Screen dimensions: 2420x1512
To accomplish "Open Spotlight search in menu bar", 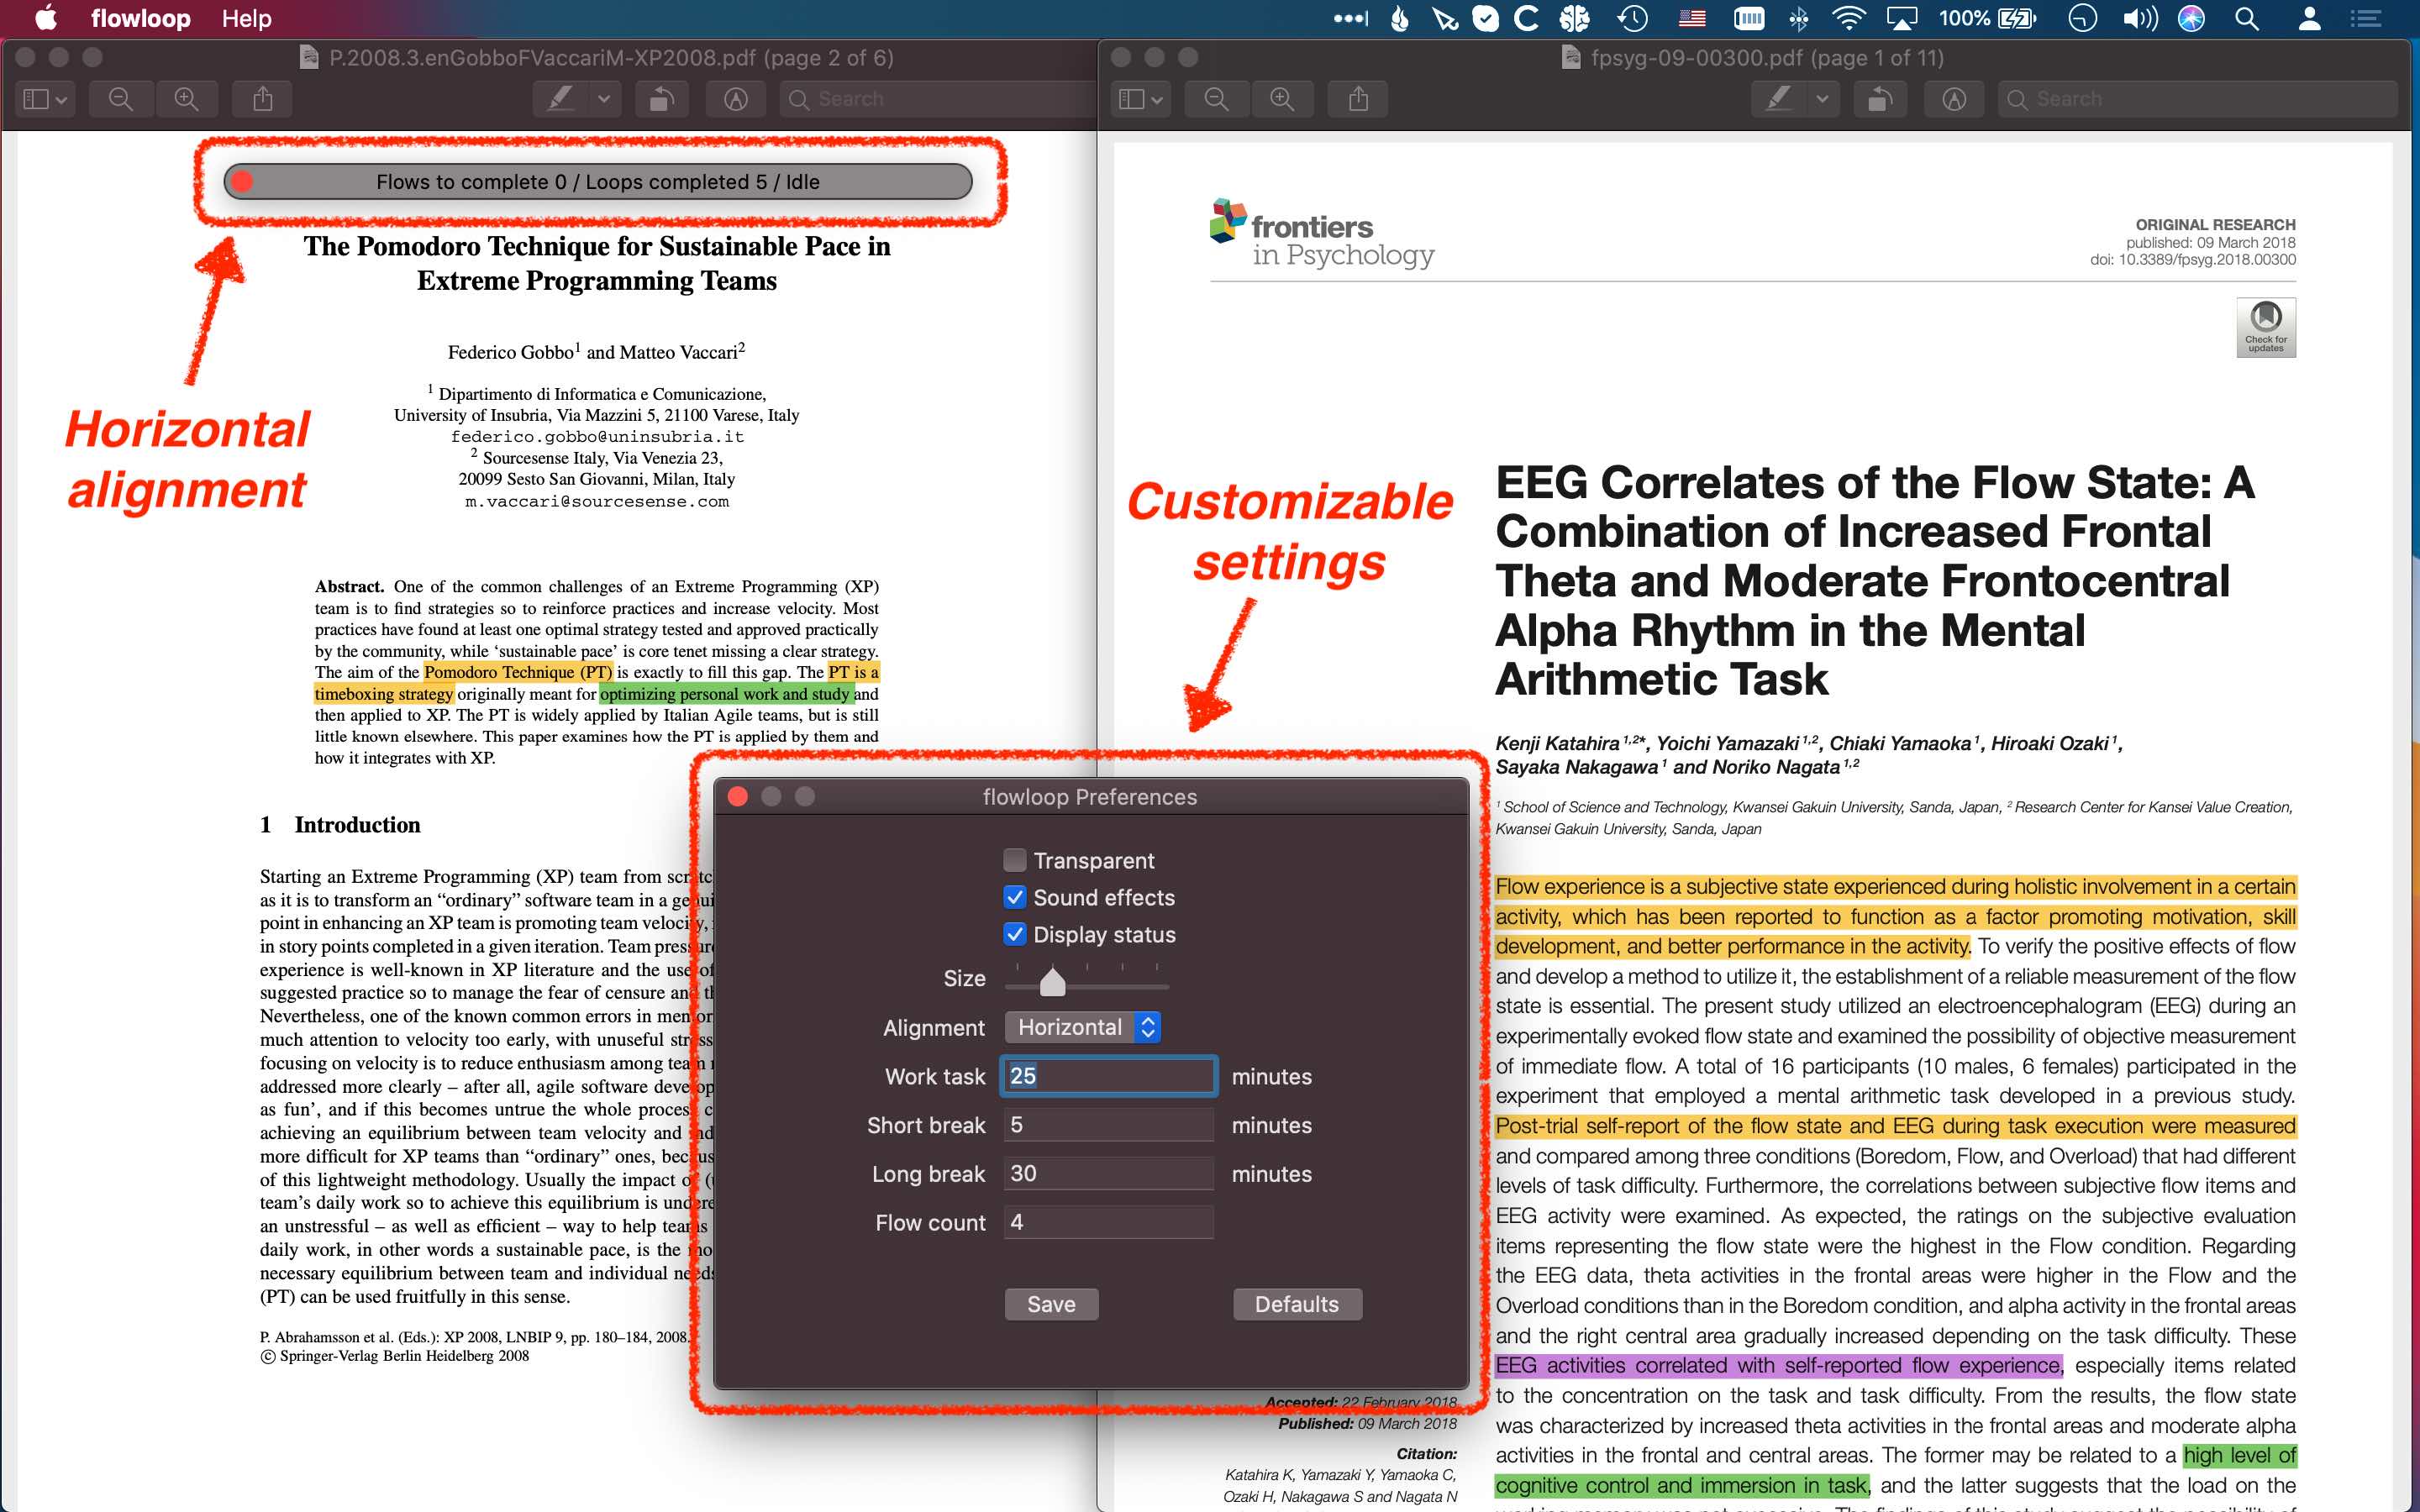I will pyautogui.click(x=2247, y=18).
